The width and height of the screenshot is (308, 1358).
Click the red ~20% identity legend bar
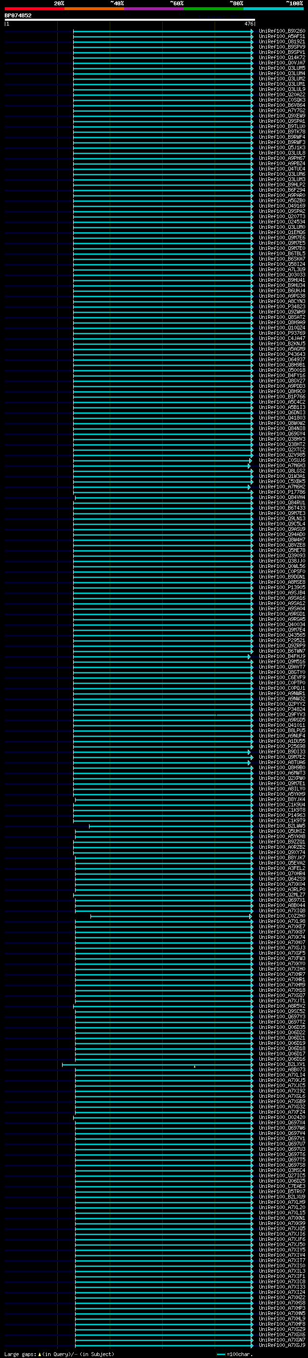tap(35, 9)
